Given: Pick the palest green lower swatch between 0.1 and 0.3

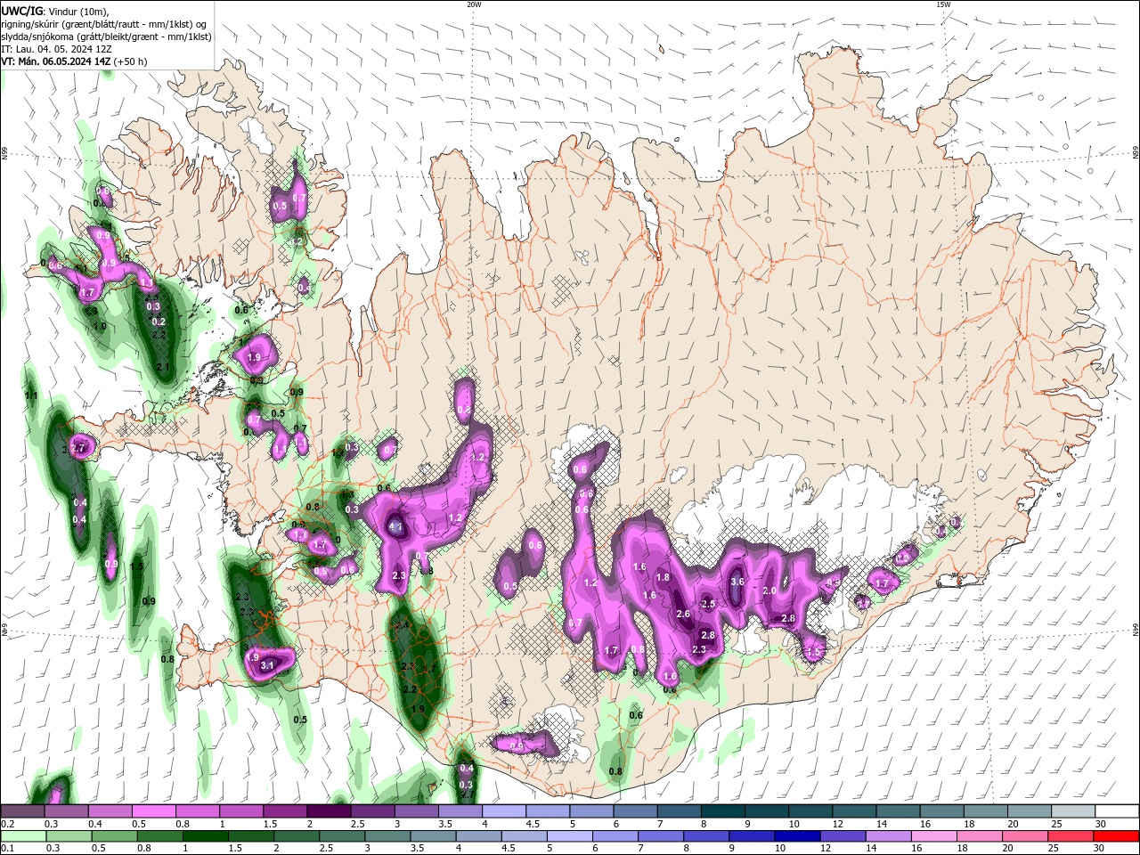Looking at the screenshot, I should point(23,836).
